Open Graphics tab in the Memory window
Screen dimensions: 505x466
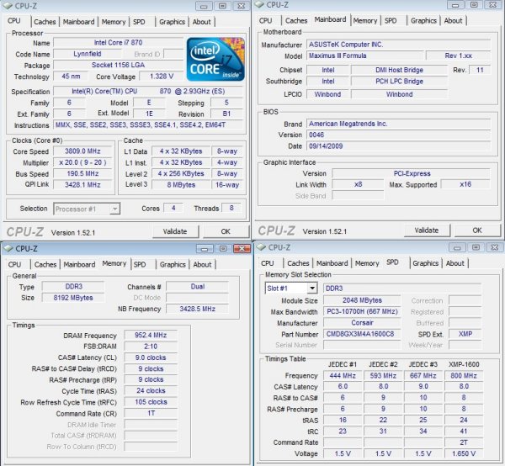click(173, 264)
